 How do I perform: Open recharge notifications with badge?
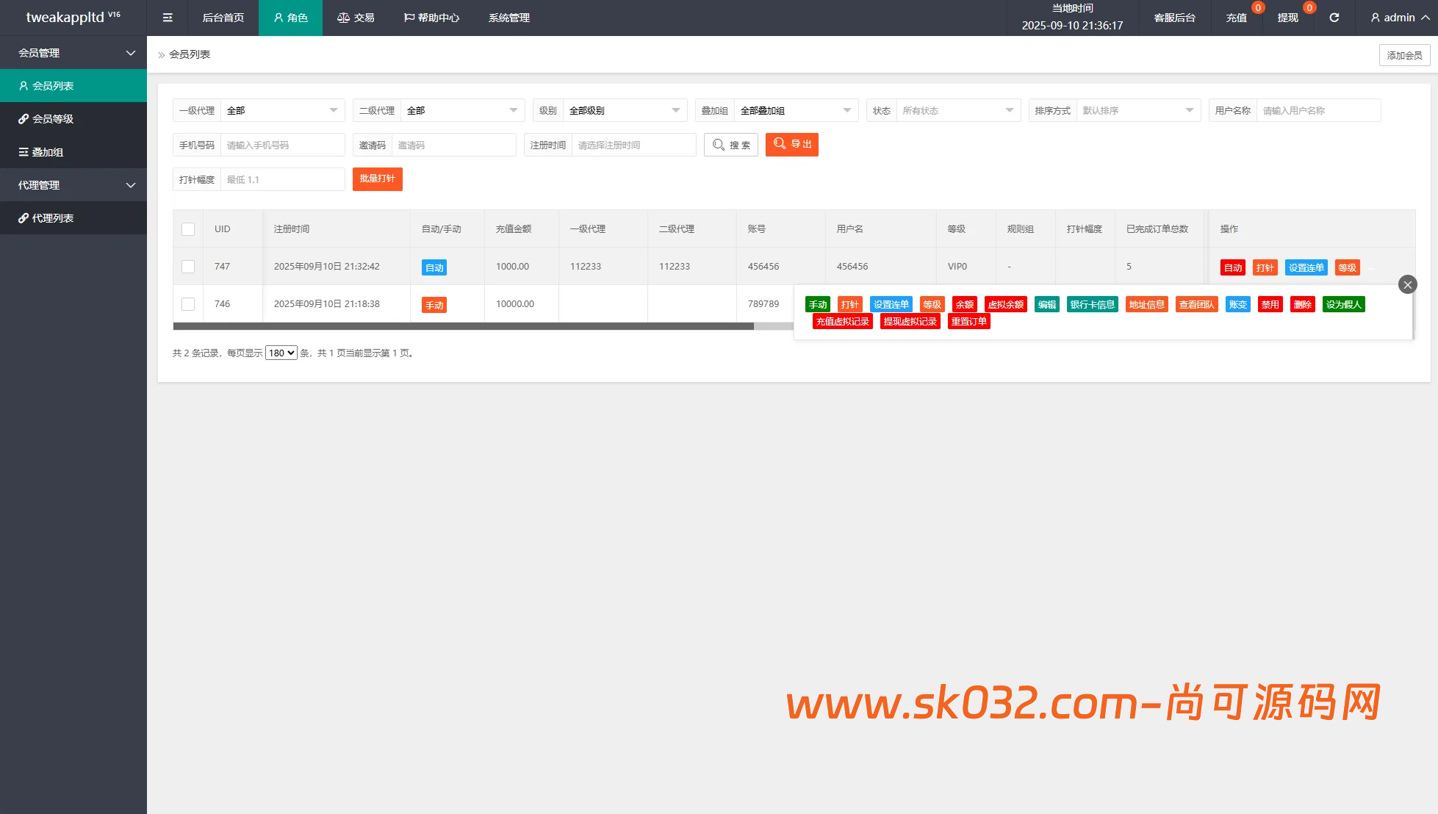coord(1237,18)
